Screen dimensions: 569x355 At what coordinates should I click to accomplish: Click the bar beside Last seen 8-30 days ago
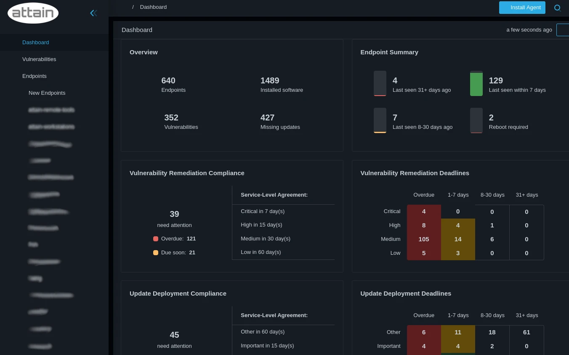click(x=380, y=120)
